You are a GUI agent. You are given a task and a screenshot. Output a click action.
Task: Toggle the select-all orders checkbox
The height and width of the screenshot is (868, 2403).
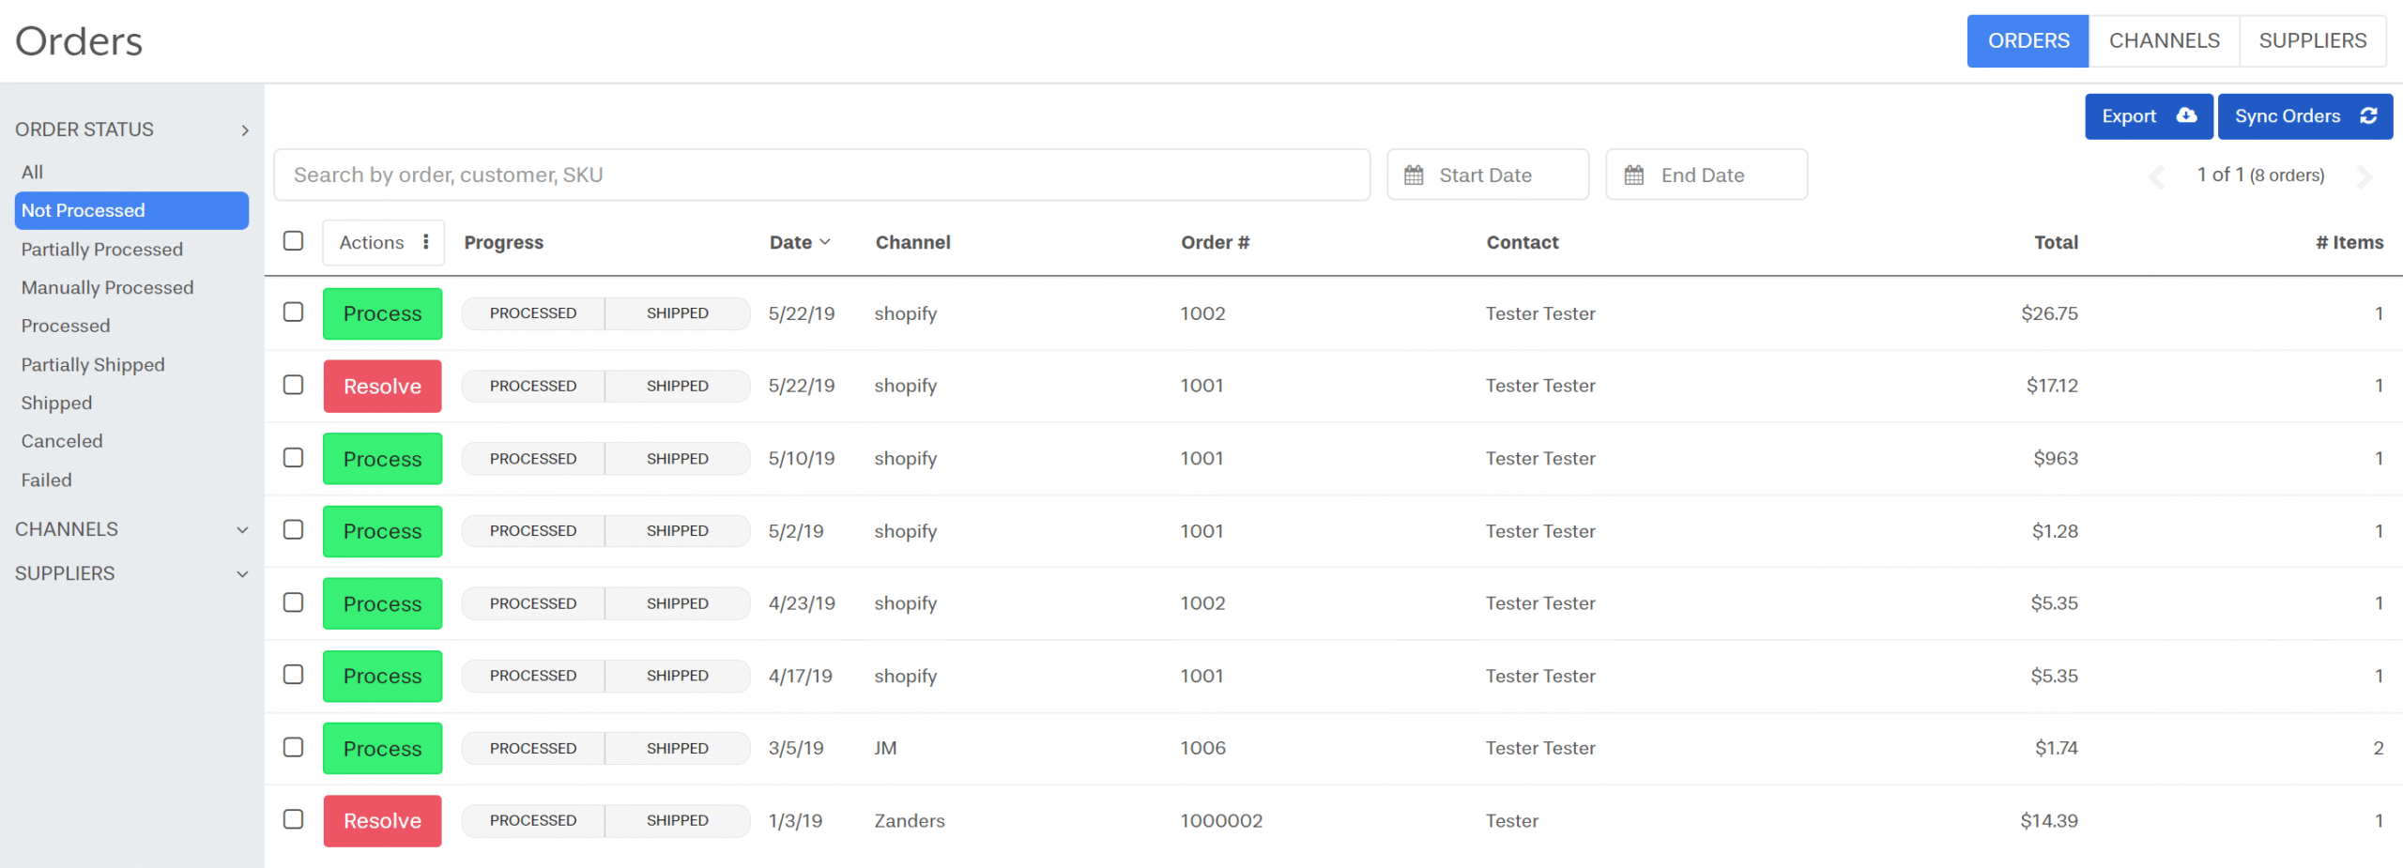294,241
